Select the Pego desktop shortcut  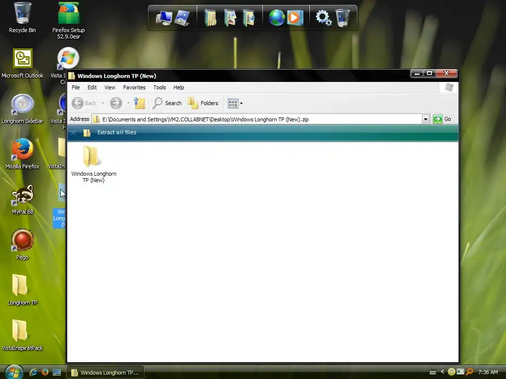[x=22, y=245]
